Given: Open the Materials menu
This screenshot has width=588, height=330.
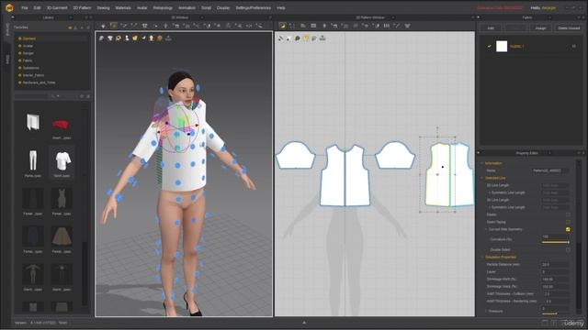Looking at the screenshot, I should (123, 8).
